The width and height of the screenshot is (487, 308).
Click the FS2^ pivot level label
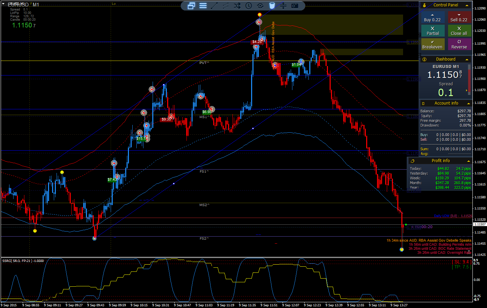[204, 239]
